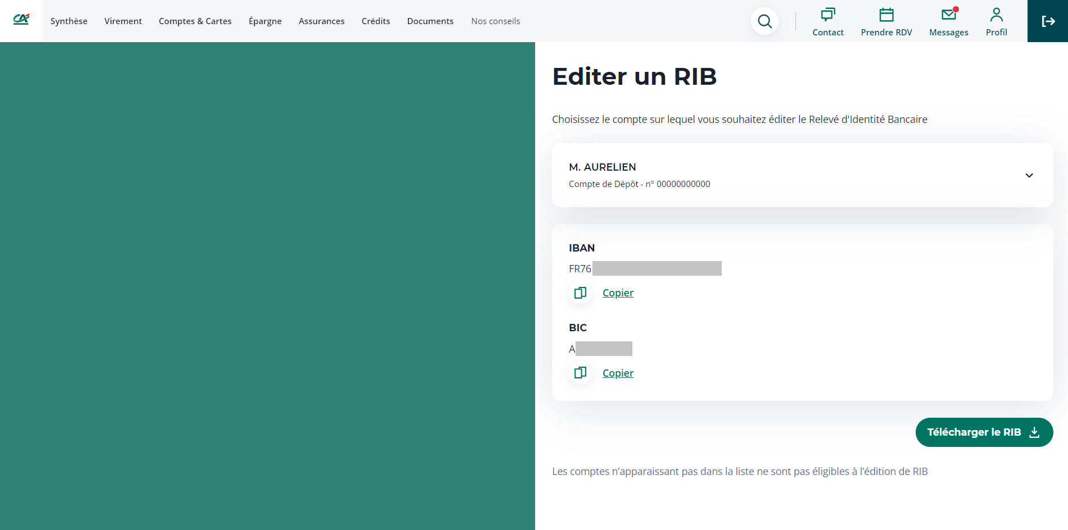1068x530 pixels.
Task: Click the copy icon beside BIC
Action: (580, 373)
